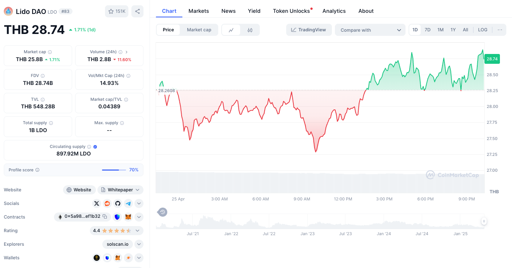This screenshot has width=512, height=268.
Task: Open the Compare with dropdown
Action: pyautogui.click(x=370, y=30)
